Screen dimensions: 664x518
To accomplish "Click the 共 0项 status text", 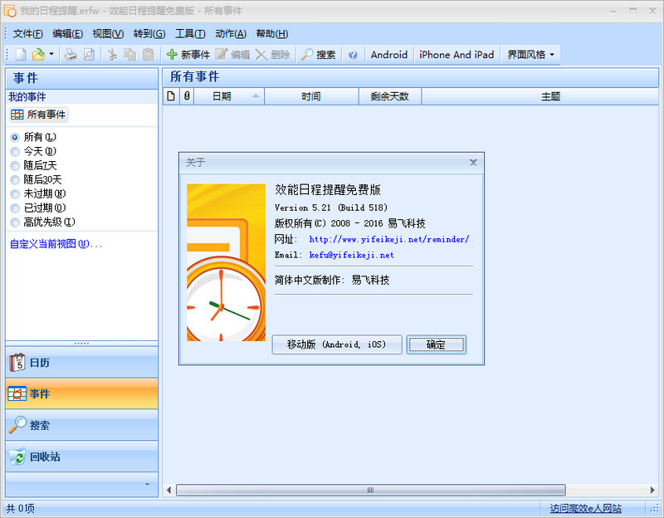I will click(20, 508).
